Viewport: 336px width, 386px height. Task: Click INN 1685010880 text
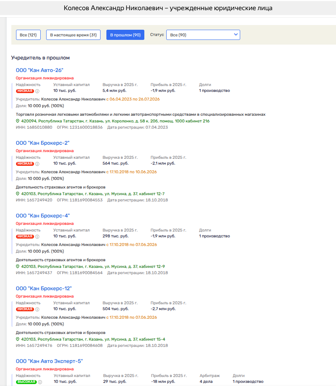tap(34, 127)
